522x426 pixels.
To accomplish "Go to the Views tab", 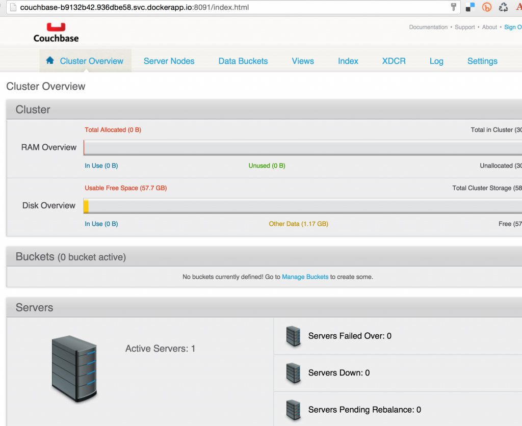I will 303,61.
